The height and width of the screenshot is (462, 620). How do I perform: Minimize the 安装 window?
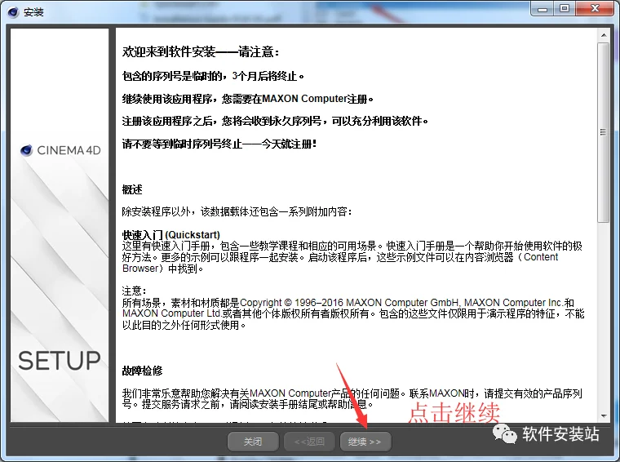[542, 9]
